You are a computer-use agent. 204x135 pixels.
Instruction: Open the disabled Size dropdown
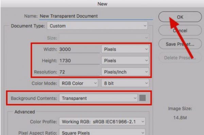(x=104, y=38)
